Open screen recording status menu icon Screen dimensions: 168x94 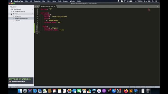pos(118,1)
